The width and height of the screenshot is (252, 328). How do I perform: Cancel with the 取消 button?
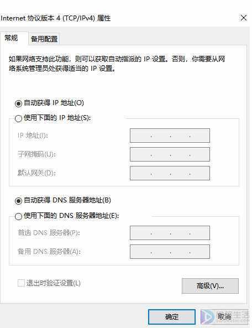[x=224, y=317]
